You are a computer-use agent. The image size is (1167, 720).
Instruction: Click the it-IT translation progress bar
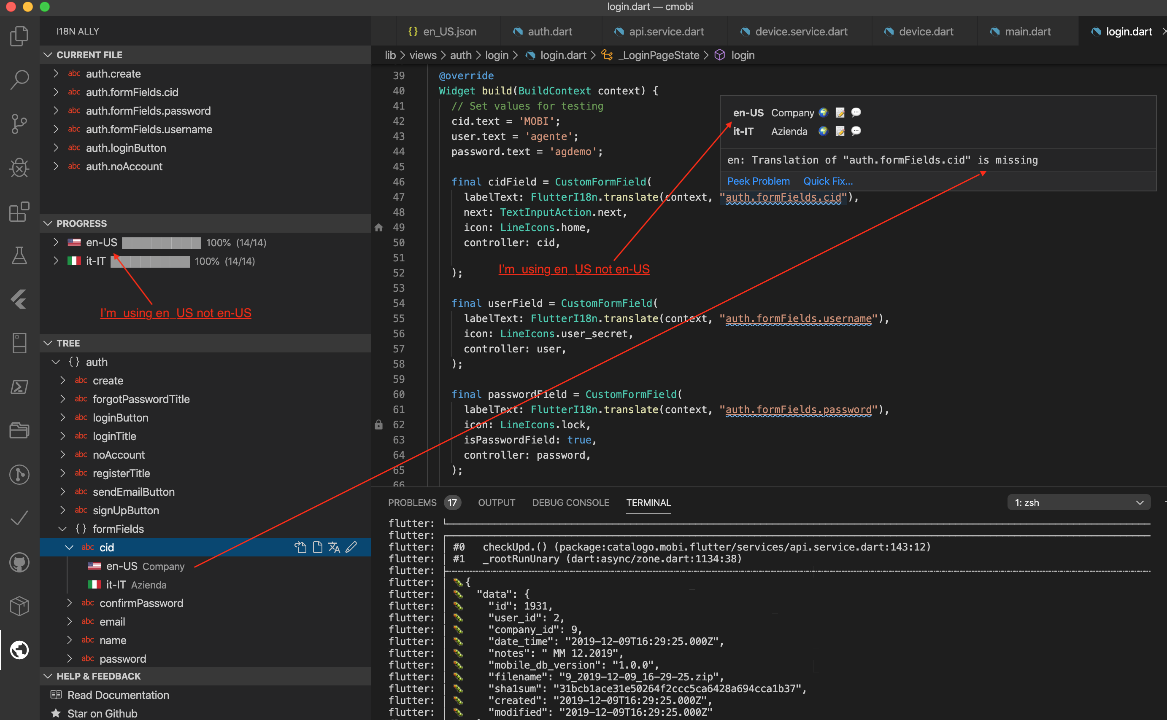pyautogui.click(x=150, y=261)
